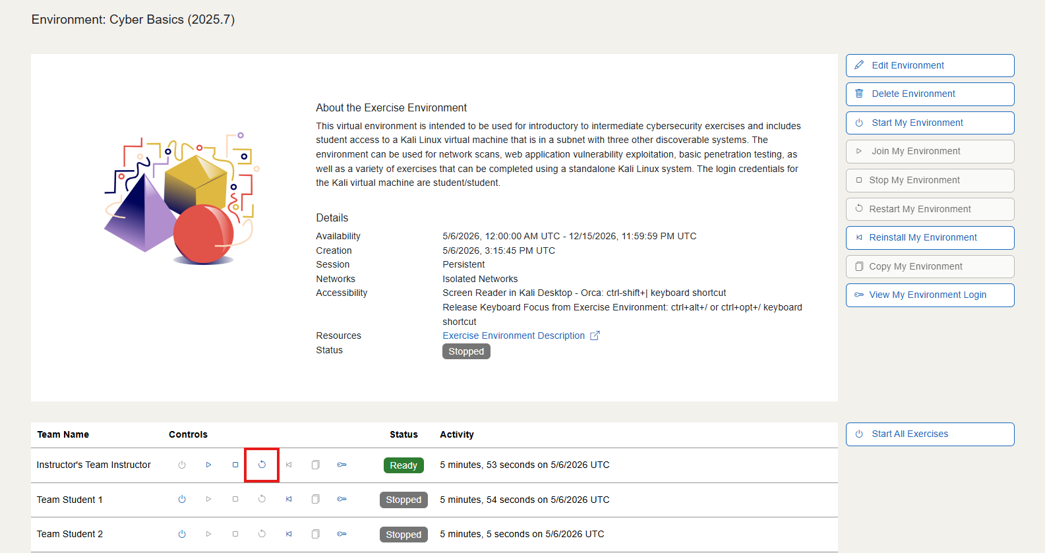1045x553 pixels.
Task: Click the Stopped status badge for Team Student 2
Action: 403,535
